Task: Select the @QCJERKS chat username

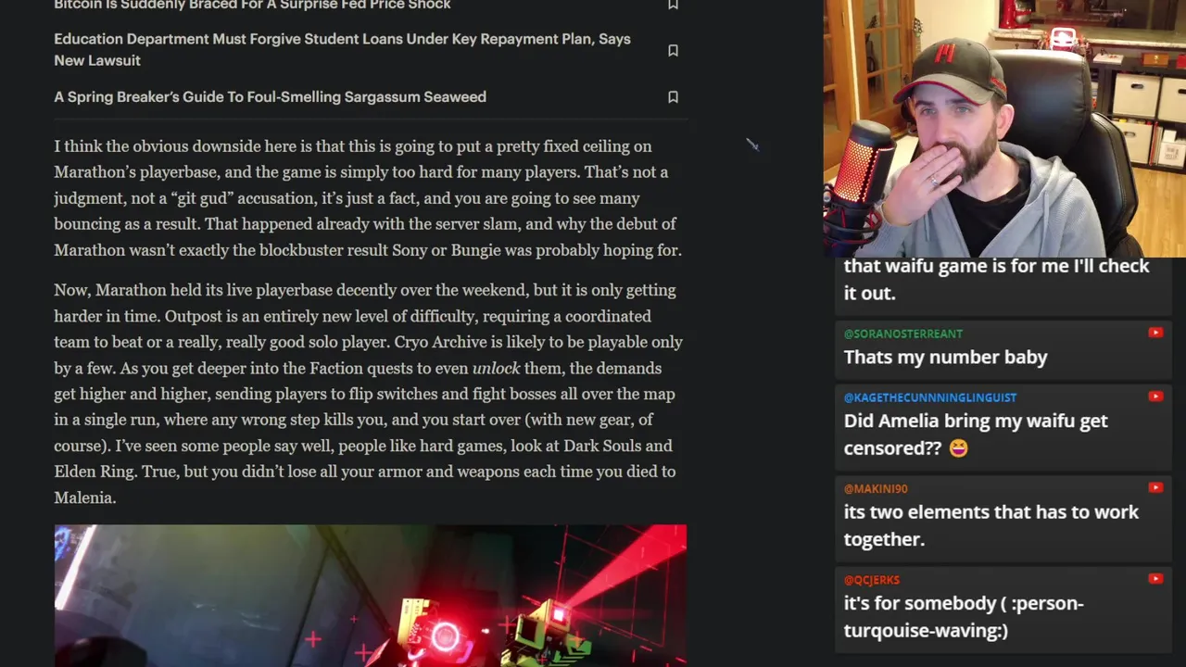Action: pyautogui.click(x=872, y=580)
